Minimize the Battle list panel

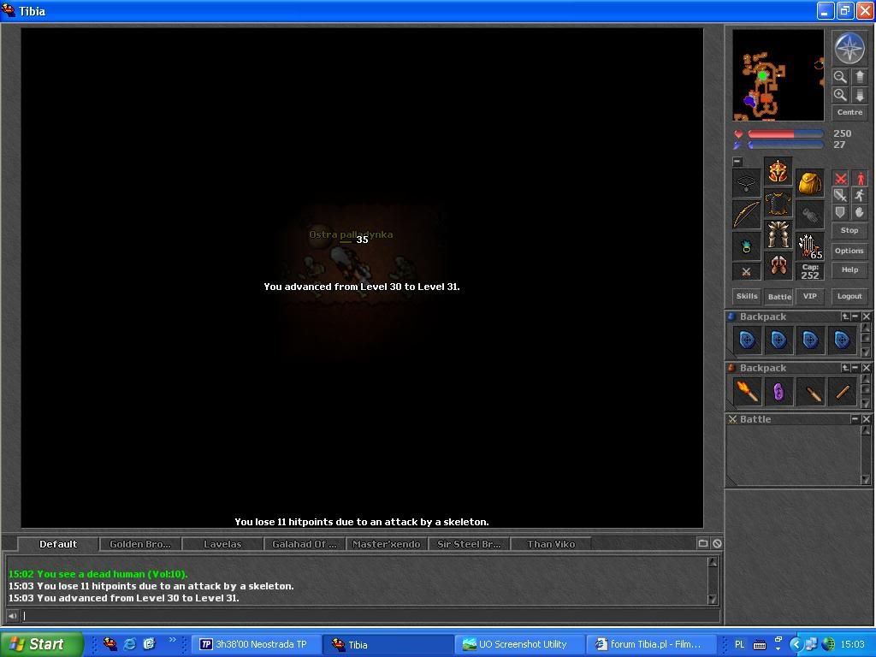coord(855,419)
